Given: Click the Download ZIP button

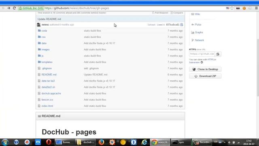Looking at the screenshot, I should pyautogui.click(x=205, y=76).
